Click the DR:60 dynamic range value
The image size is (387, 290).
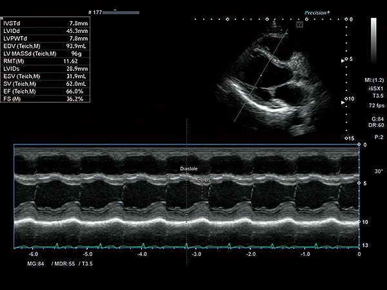click(x=376, y=125)
